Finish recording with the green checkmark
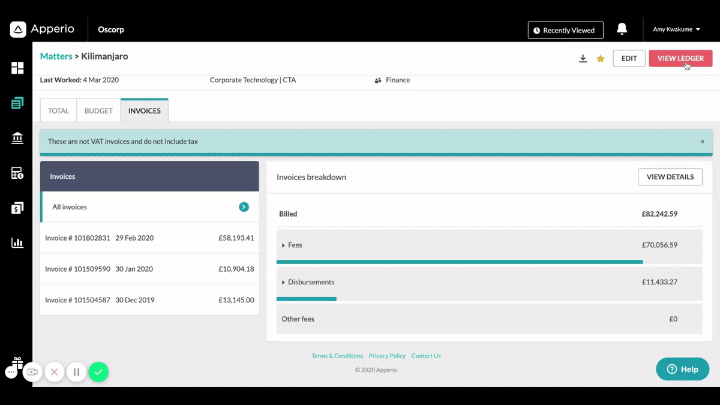Image resolution: width=720 pixels, height=405 pixels. (x=98, y=372)
